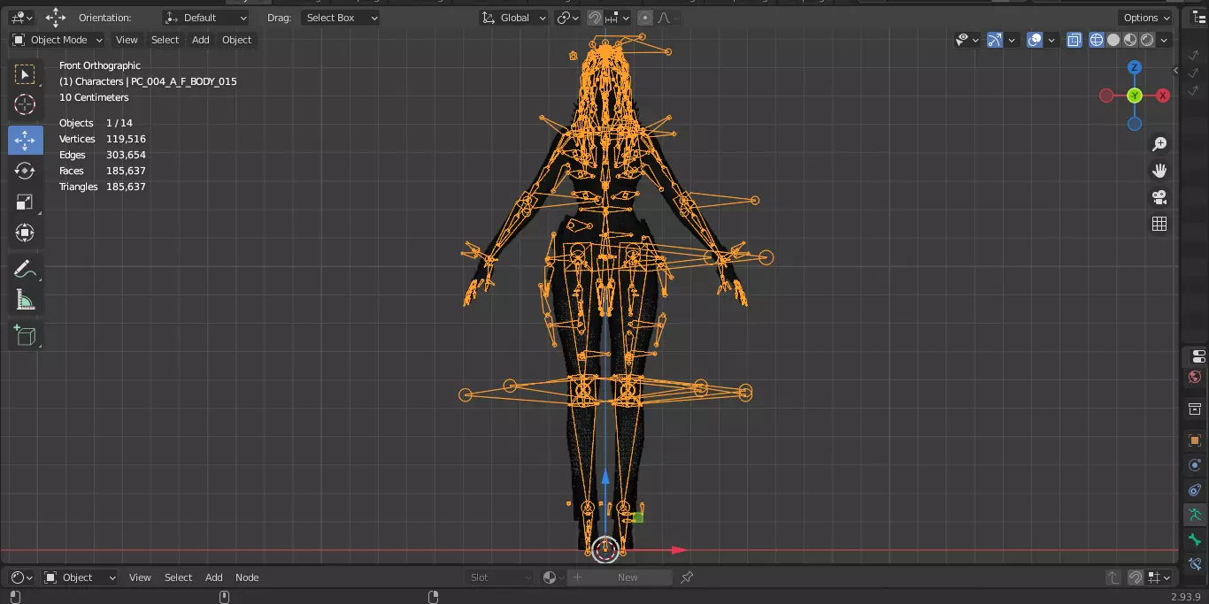
Task: Open the World properties tab
Action: click(1195, 378)
